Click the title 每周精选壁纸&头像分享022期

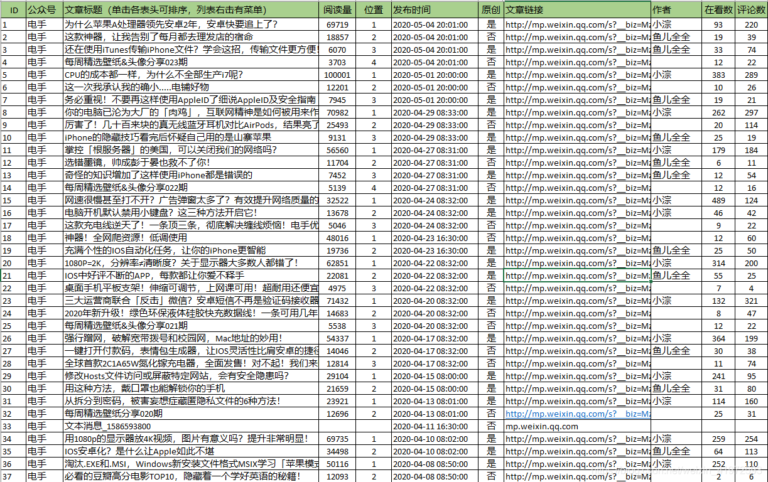[126, 188]
